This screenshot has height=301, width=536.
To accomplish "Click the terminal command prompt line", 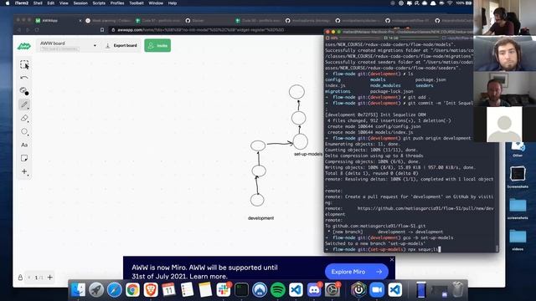I will [x=410, y=249].
